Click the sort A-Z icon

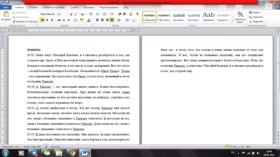[131, 14]
